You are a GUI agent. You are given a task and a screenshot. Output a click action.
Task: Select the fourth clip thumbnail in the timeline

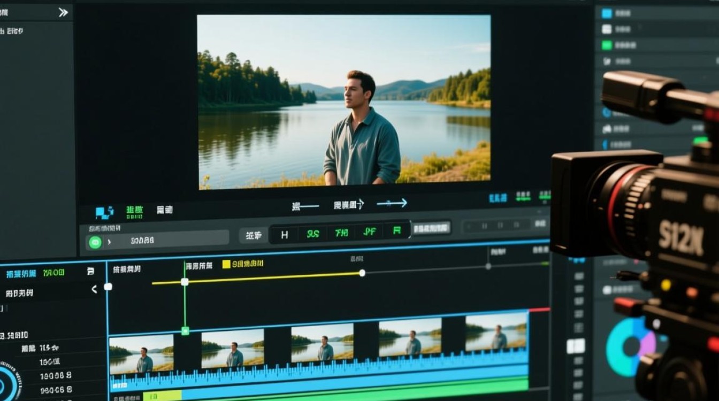pyautogui.click(x=410, y=337)
